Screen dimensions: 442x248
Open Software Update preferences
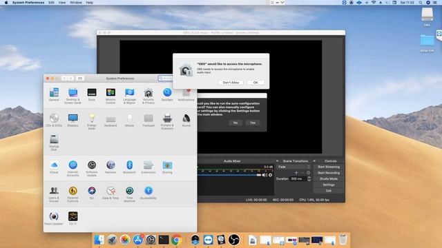pos(92,168)
